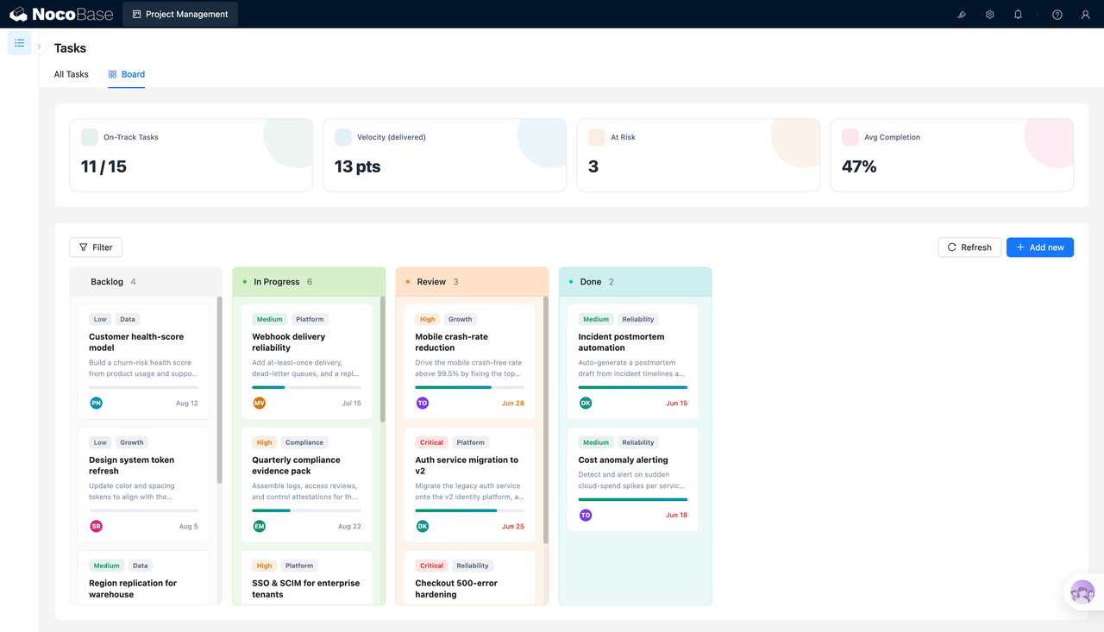Select the Board tab
This screenshot has width=1104, height=632.
pos(126,74)
